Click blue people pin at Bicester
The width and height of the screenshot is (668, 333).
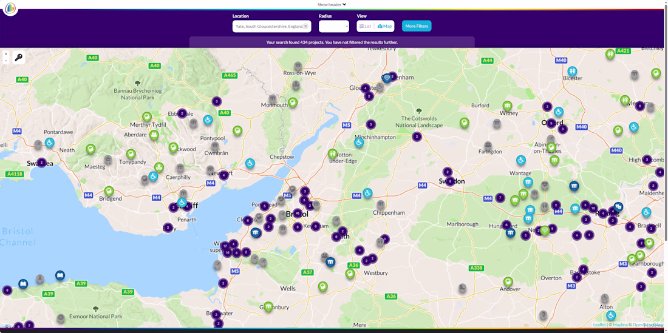pyautogui.click(x=572, y=71)
